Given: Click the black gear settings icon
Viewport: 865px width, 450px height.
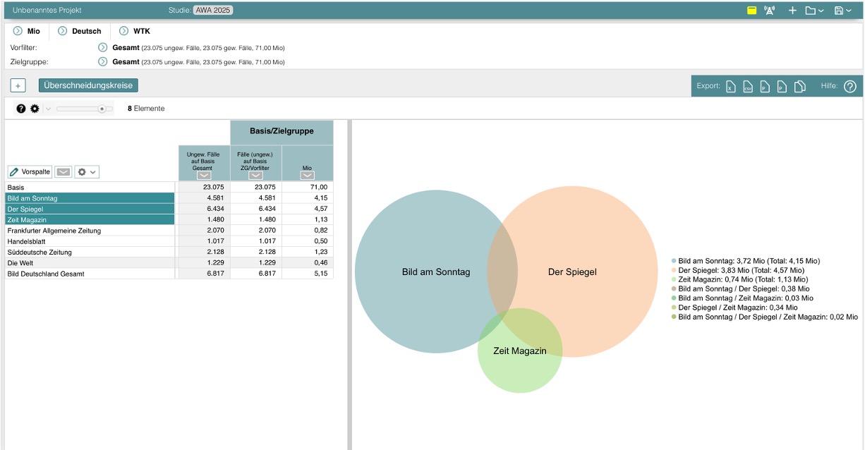Looking at the screenshot, I should 35,109.
